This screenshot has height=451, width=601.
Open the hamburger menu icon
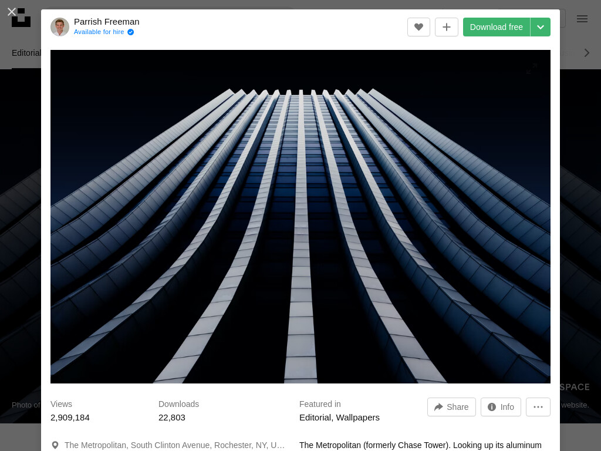(x=582, y=19)
